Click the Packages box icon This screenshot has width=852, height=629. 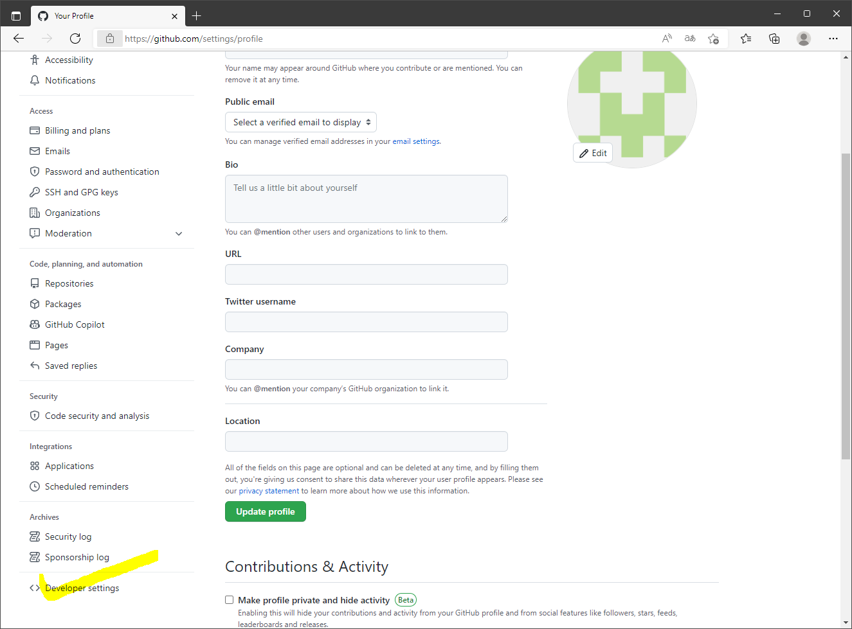(35, 304)
